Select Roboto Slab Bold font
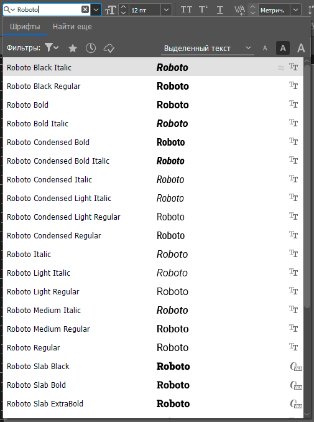The height and width of the screenshot is (422, 314). (153, 385)
